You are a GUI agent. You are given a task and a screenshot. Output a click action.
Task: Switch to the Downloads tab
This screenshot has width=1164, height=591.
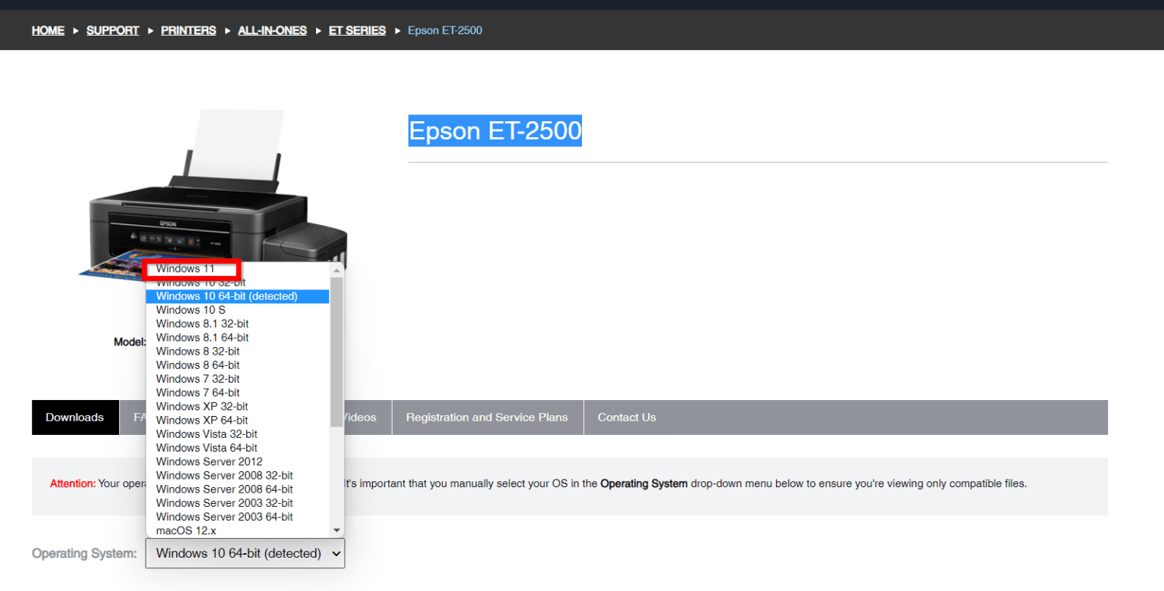(x=74, y=417)
